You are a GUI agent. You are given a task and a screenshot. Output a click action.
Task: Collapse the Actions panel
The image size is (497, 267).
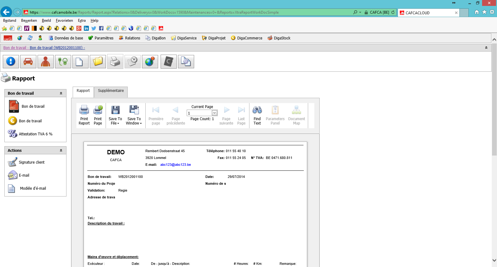click(x=61, y=150)
